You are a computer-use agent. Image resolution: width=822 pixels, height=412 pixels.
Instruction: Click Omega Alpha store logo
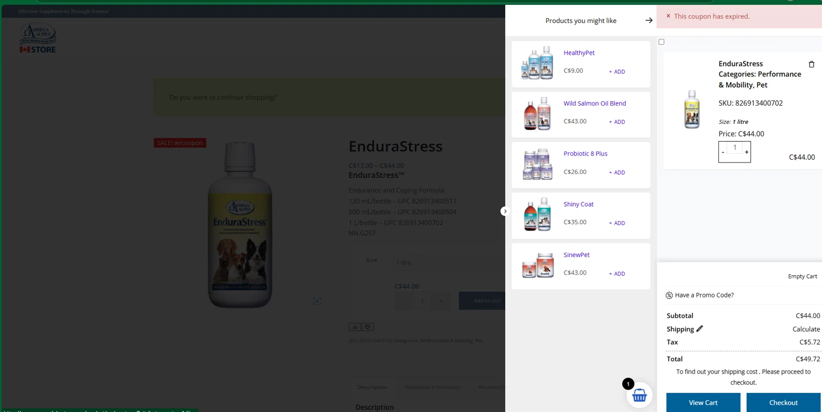pyautogui.click(x=38, y=38)
